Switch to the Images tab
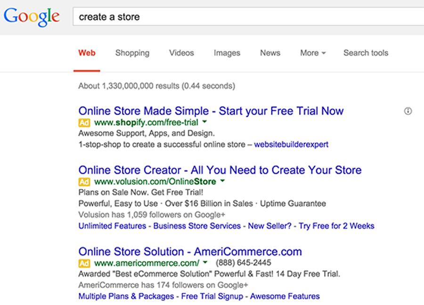The image size is (424, 305). click(x=227, y=53)
